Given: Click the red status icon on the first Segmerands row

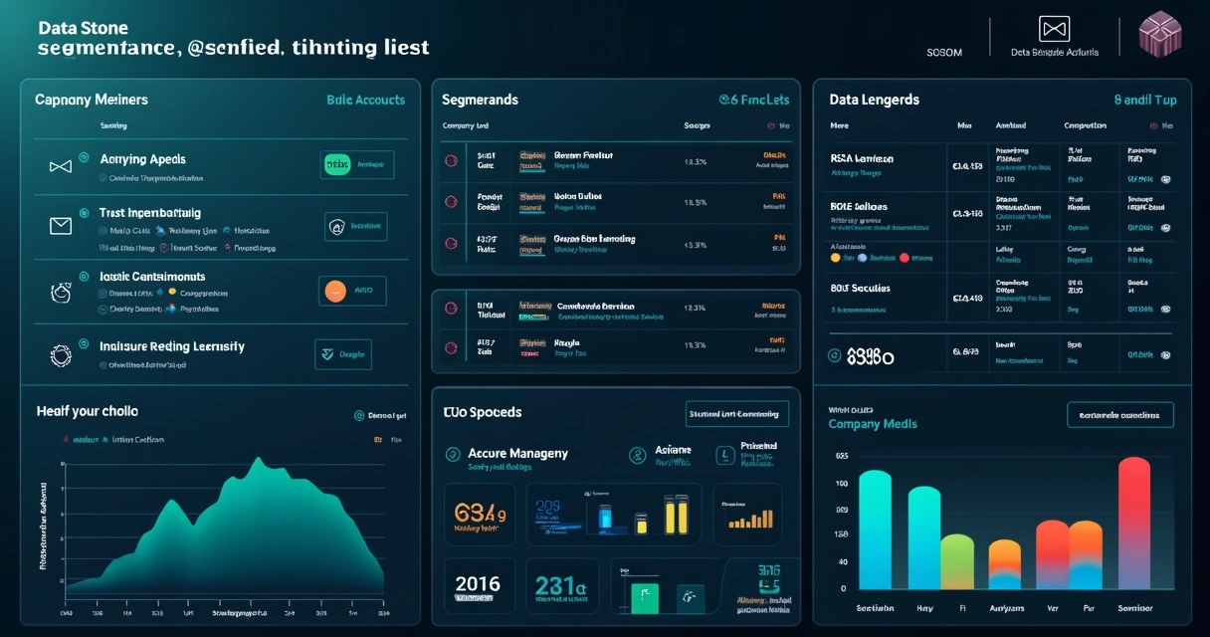Looking at the screenshot, I should pyautogui.click(x=452, y=160).
